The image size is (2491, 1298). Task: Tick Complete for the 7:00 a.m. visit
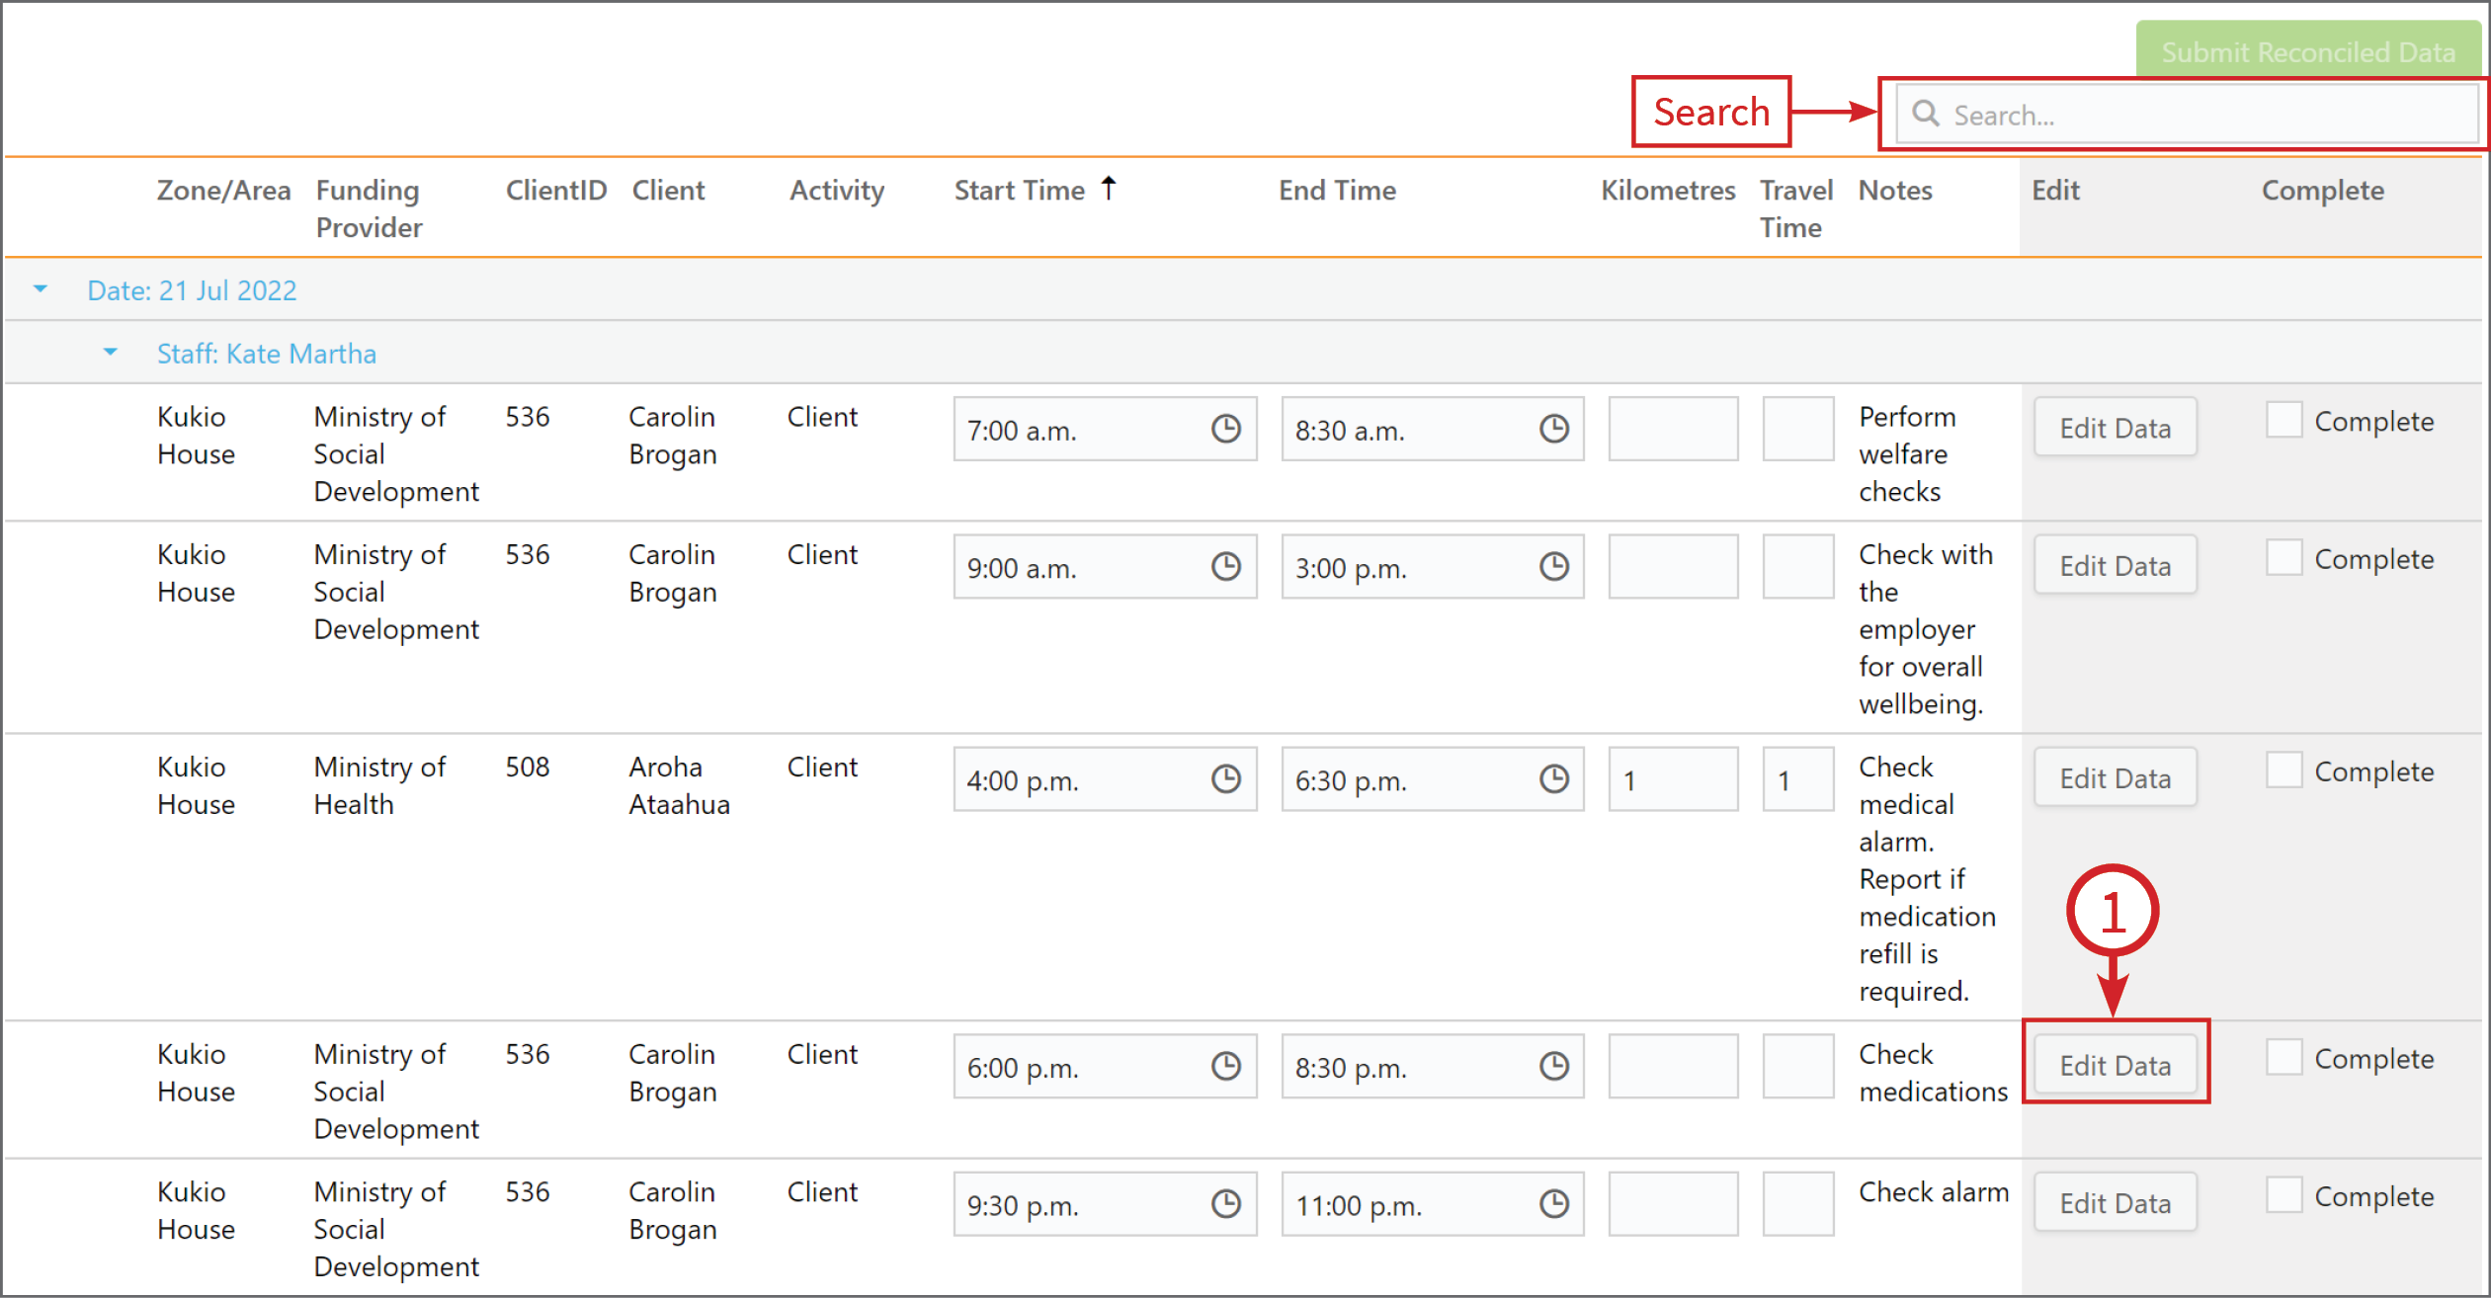pos(2283,420)
